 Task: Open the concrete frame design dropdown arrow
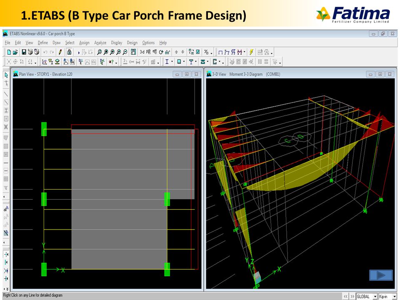point(184,62)
